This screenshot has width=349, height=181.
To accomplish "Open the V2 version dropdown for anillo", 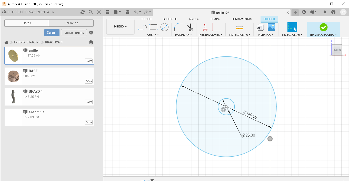I will pyautogui.click(x=89, y=61).
